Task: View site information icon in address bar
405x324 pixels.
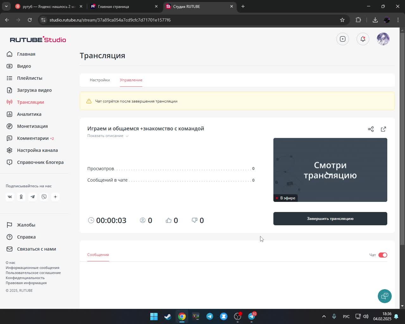Action: point(43,20)
